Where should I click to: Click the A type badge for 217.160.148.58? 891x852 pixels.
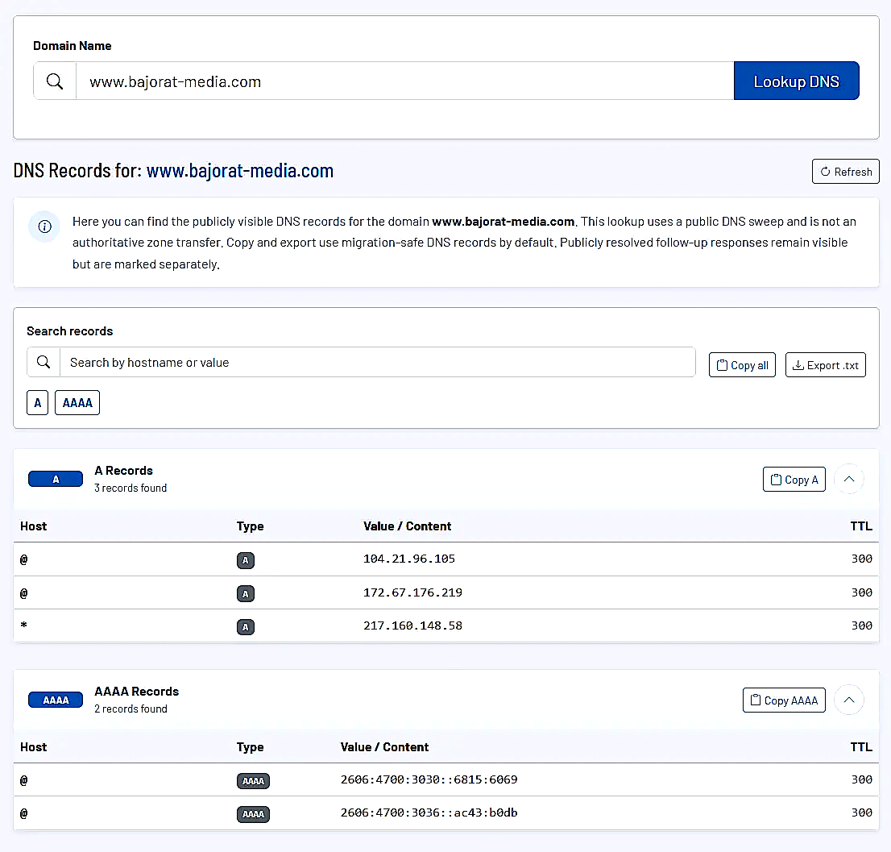(246, 627)
